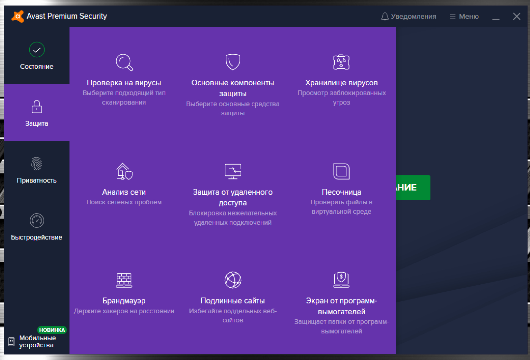Image resolution: width=530 pixels, height=360 pixels.
Task: Open Экран от программ-вымогателей title
Action: [x=341, y=306]
